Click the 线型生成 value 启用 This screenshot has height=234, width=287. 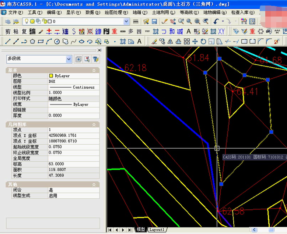(x=74, y=196)
